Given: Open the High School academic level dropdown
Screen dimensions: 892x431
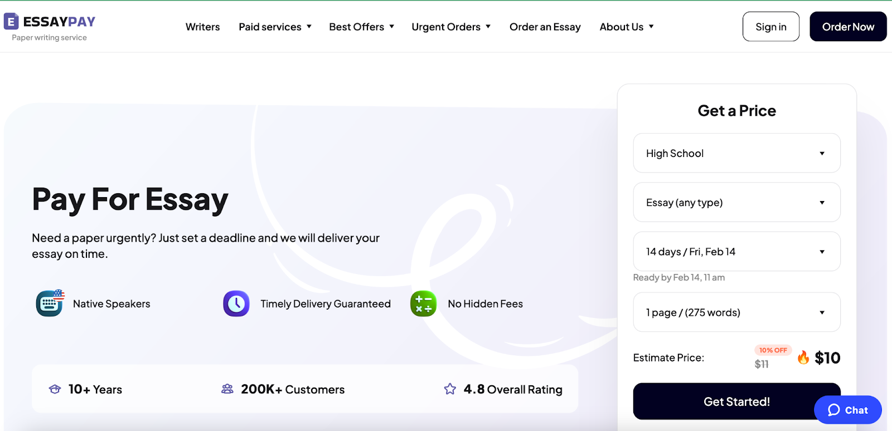Looking at the screenshot, I should [736, 153].
